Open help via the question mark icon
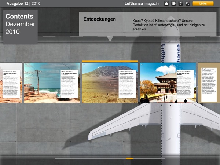Viewport: 220px width, 165px height. point(180,3)
